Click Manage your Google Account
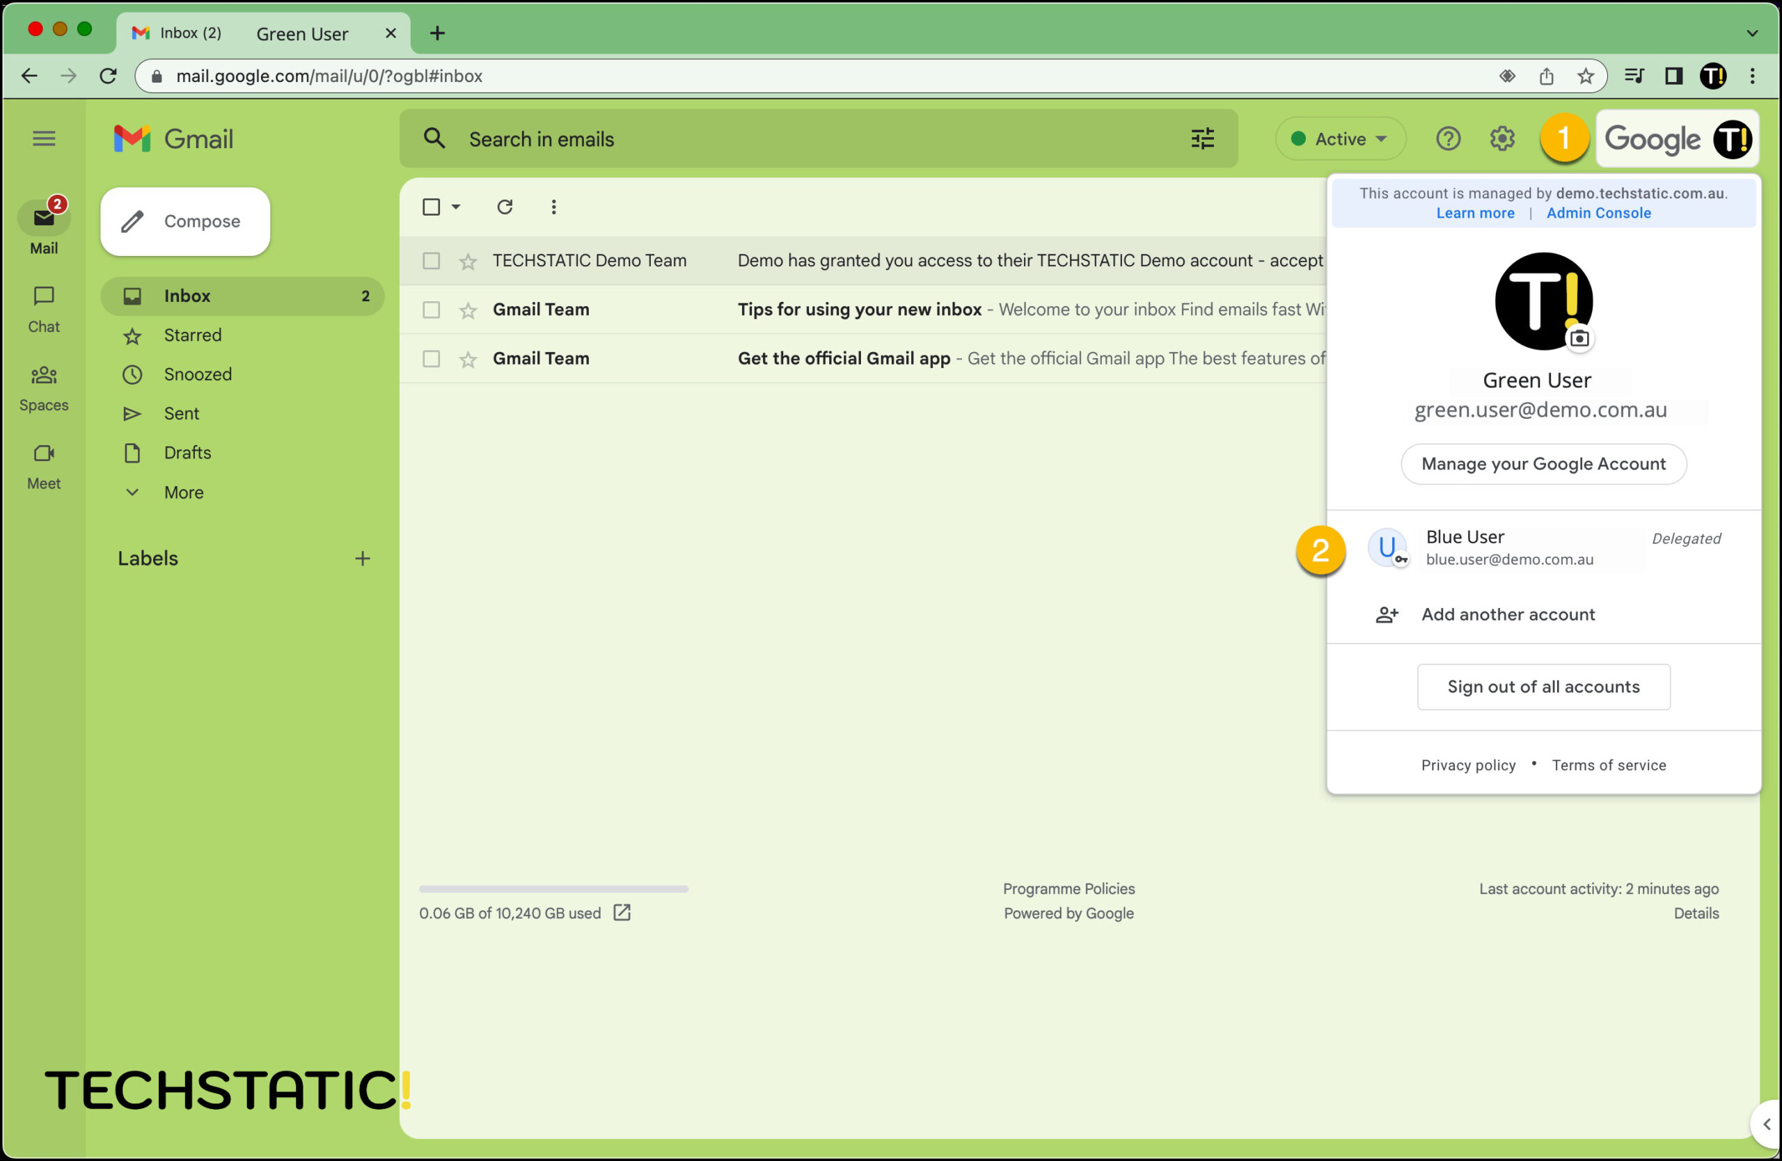This screenshot has width=1782, height=1161. point(1543,464)
